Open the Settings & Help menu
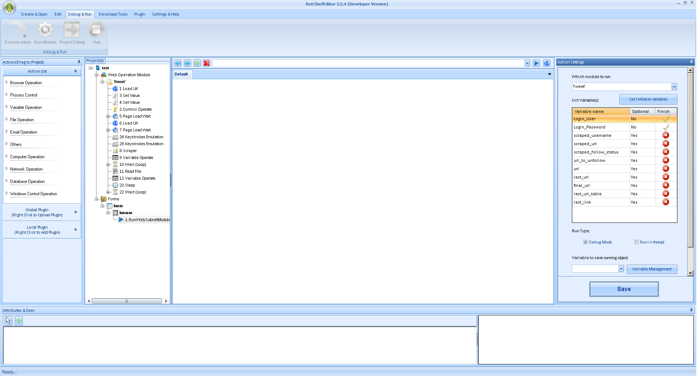The width and height of the screenshot is (697, 376). point(165,14)
